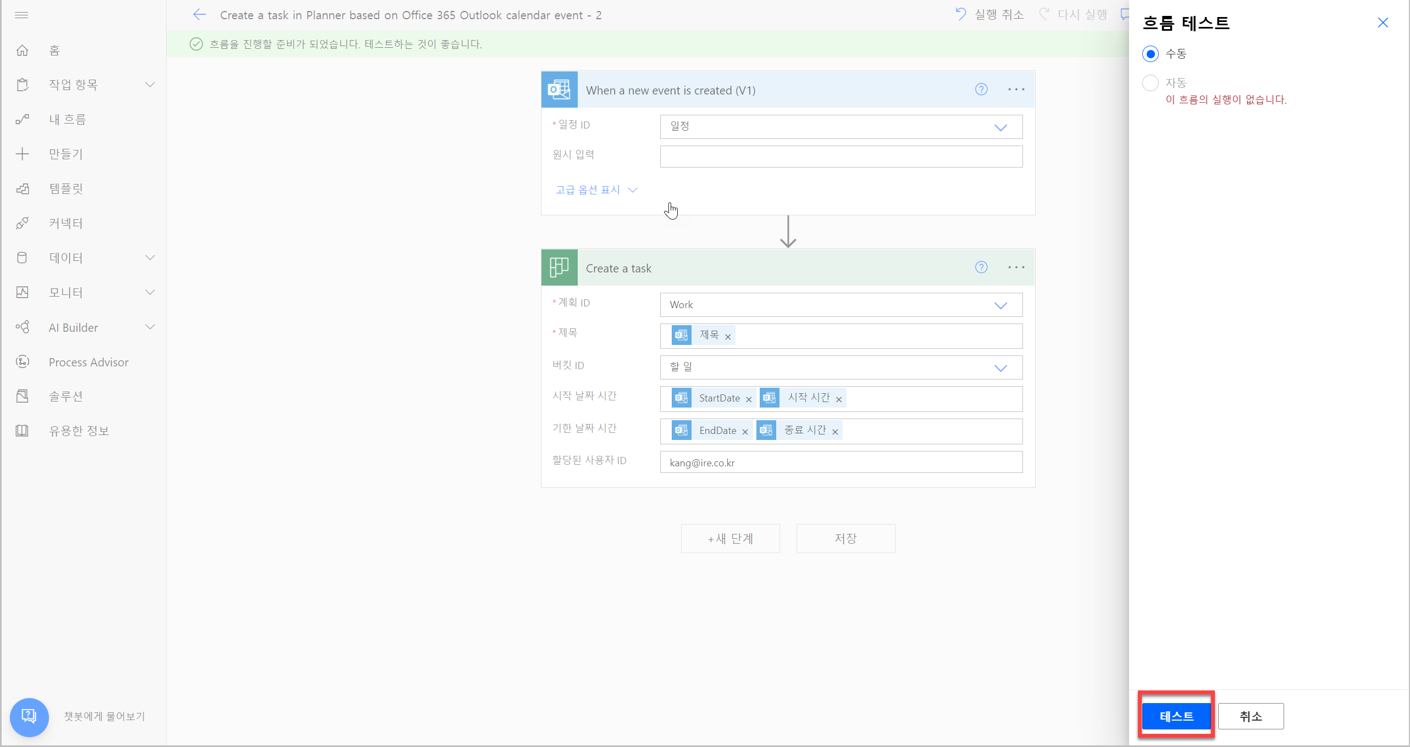
Task: Click the +새 단계 button
Action: tap(730, 538)
